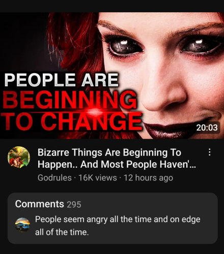Viewport: 224px width, 254px height.
Task: Click the "16K views" text
Action: (x=98, y=178)
